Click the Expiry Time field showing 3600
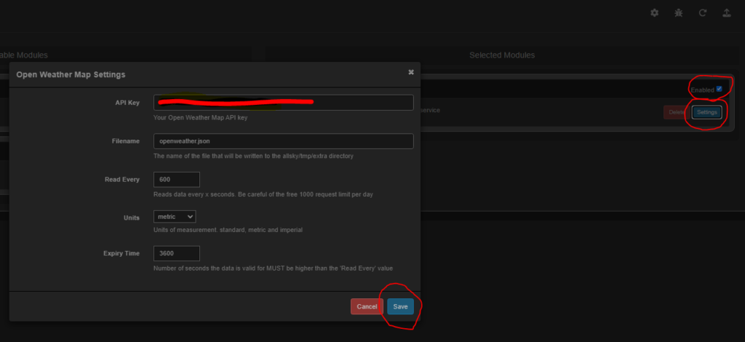This screenshot has height=342, width=745. click(177, 253)
